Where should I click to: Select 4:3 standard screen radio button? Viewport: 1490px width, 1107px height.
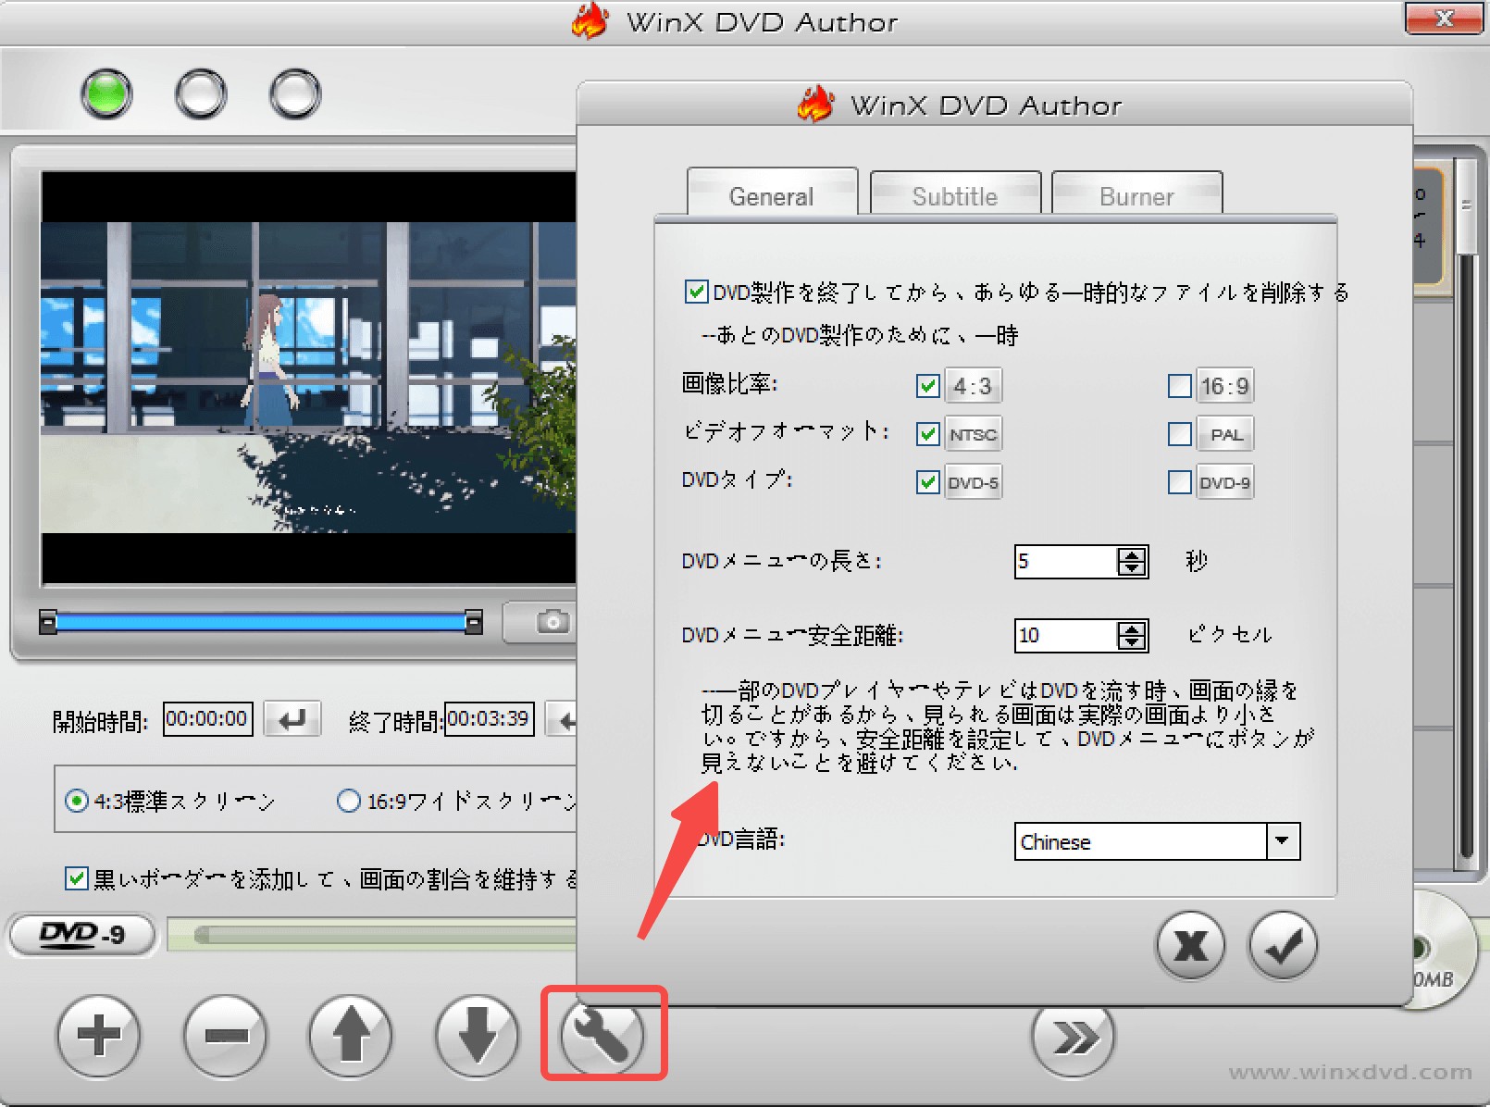click(x=77, y=800)
